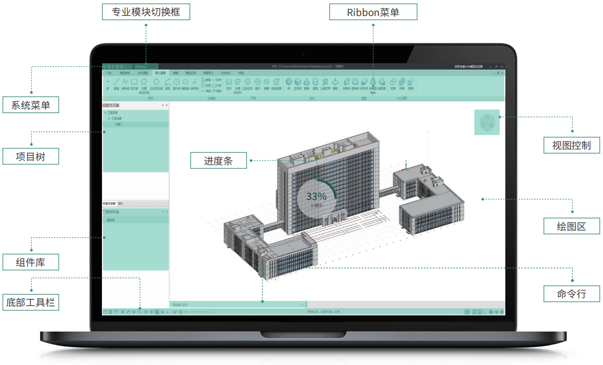Click the 33% circular progress indicator
603x365 pixels.
pos(316,199)
